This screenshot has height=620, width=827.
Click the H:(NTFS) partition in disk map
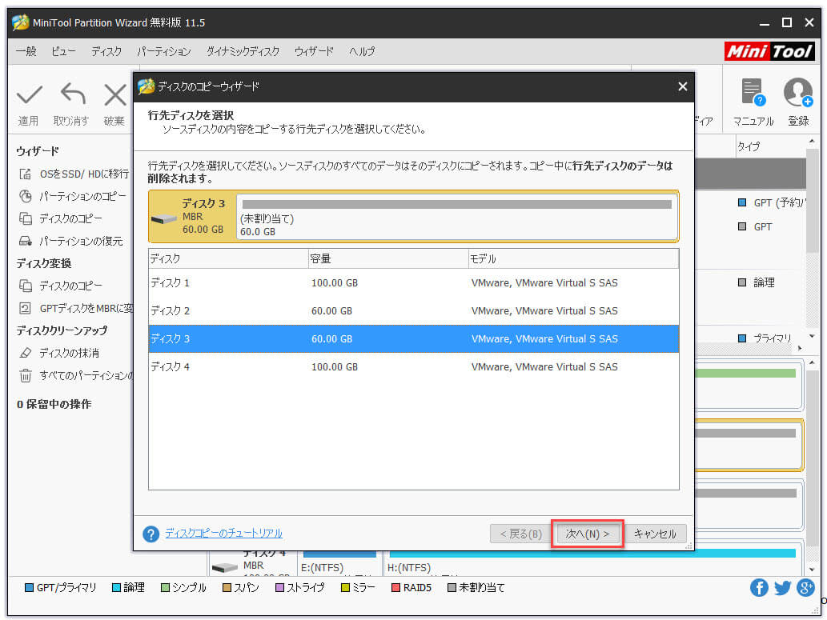click(x=591, y=562)
